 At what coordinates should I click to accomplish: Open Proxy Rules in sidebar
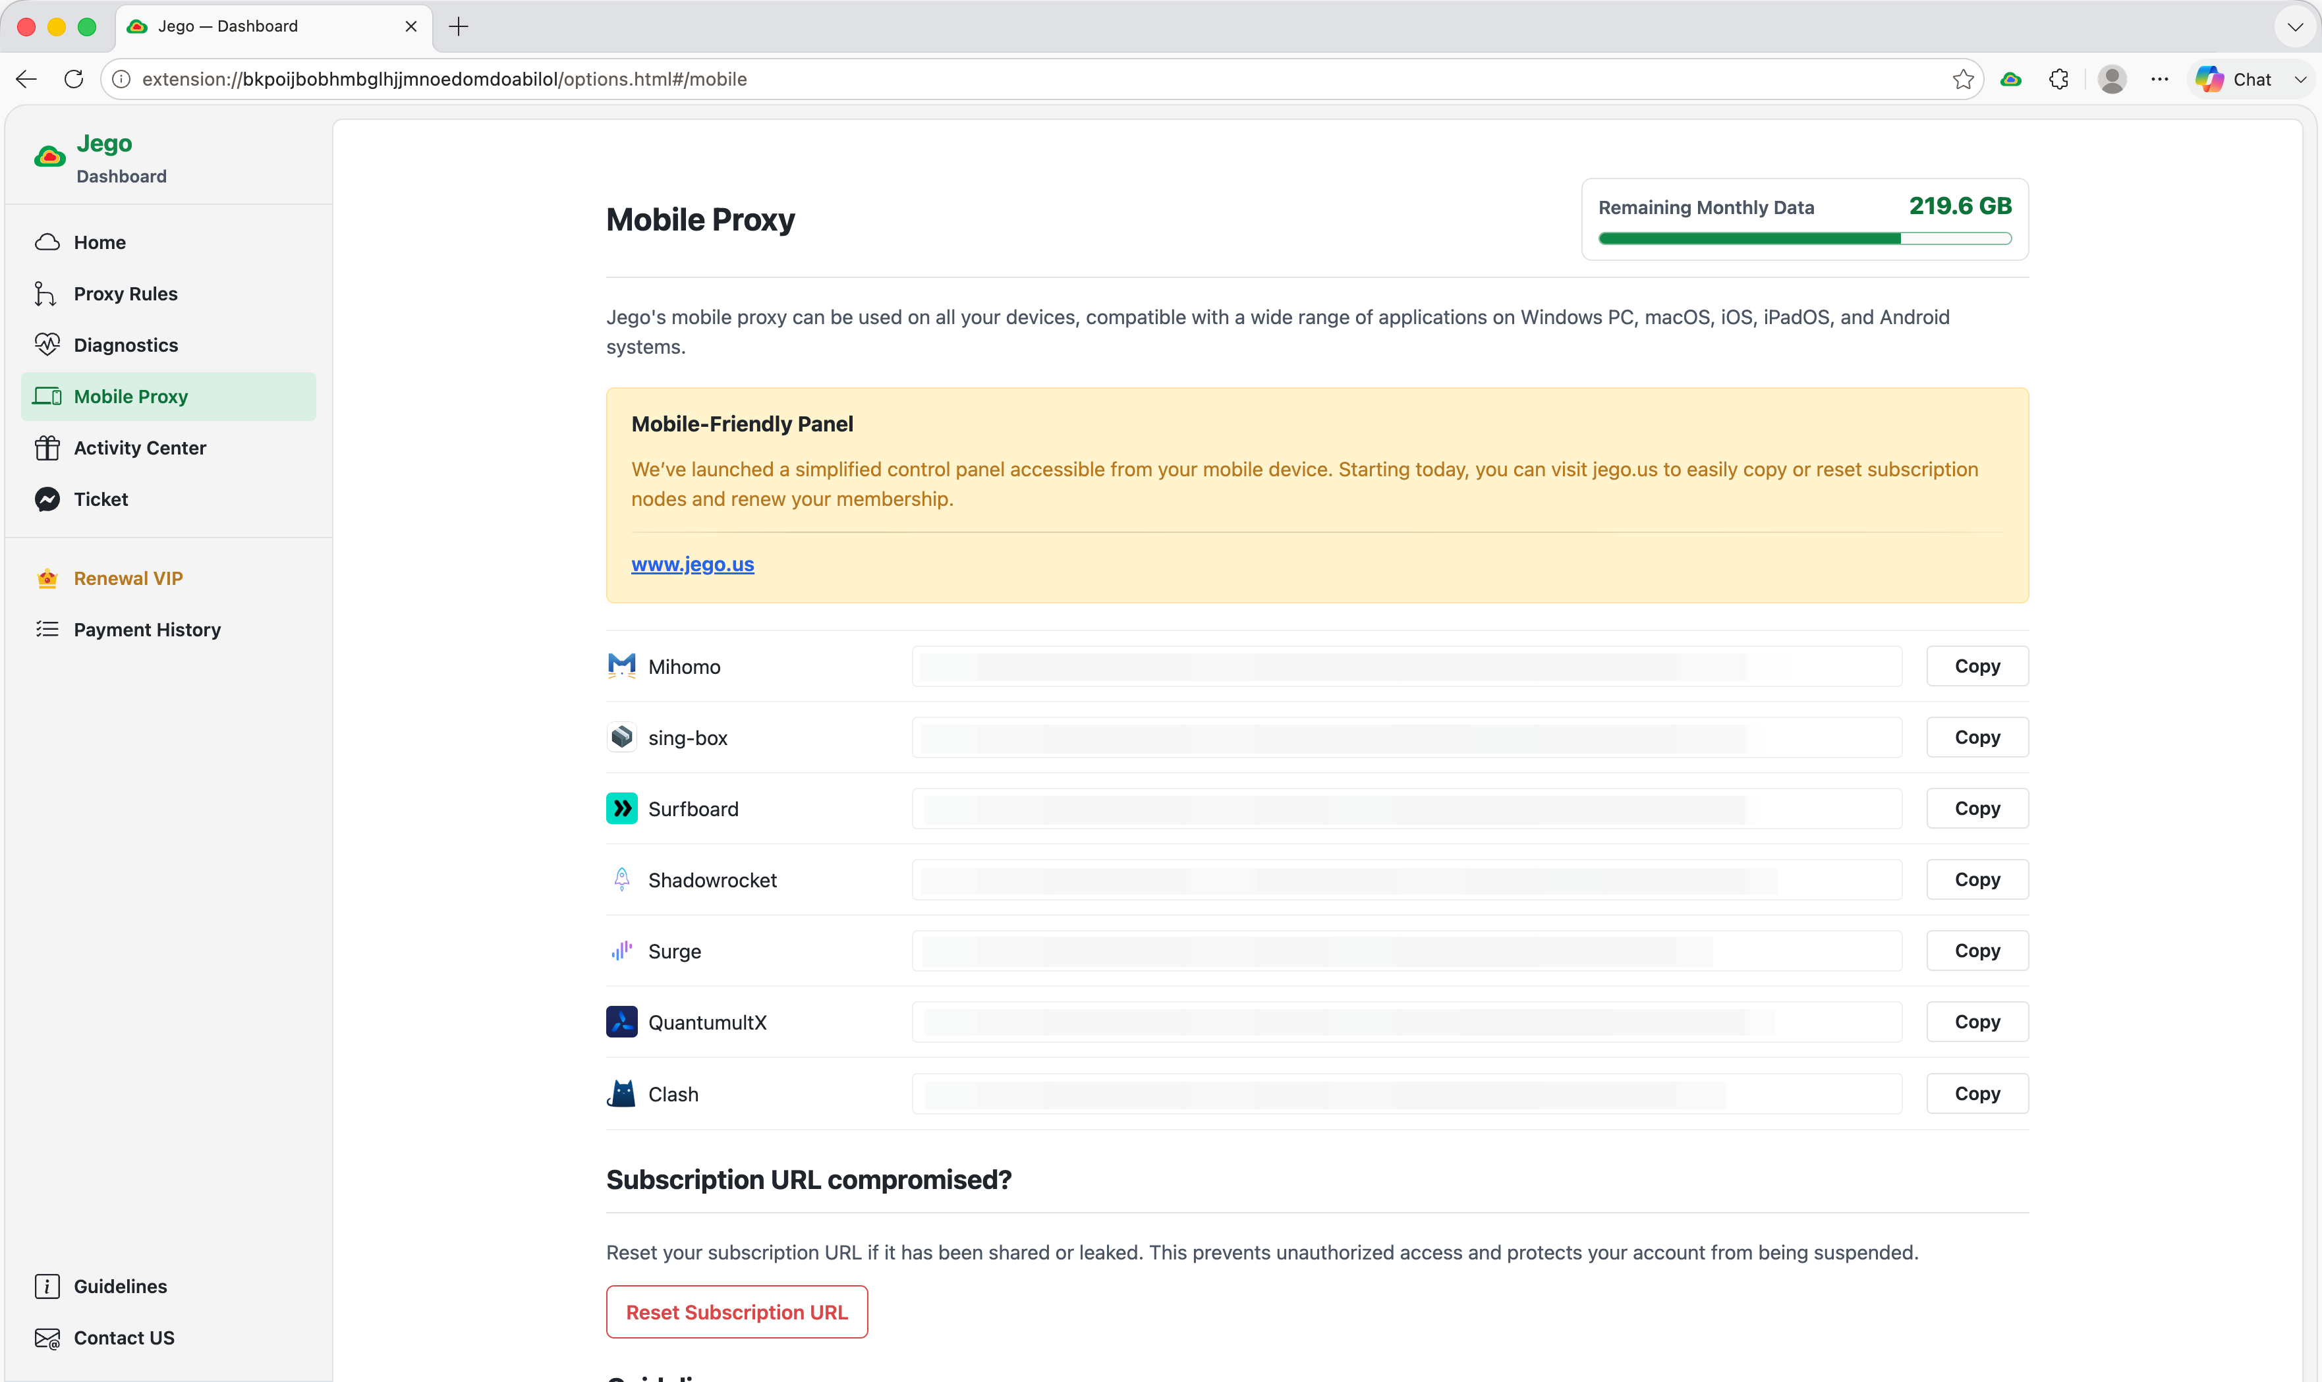point(169,293)
